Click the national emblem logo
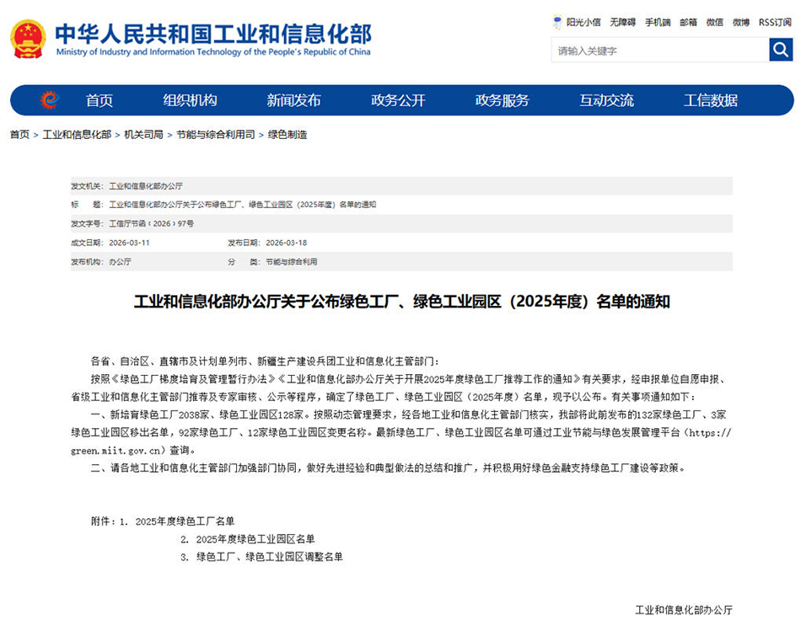Screen dimensions: 801x626 28,39
